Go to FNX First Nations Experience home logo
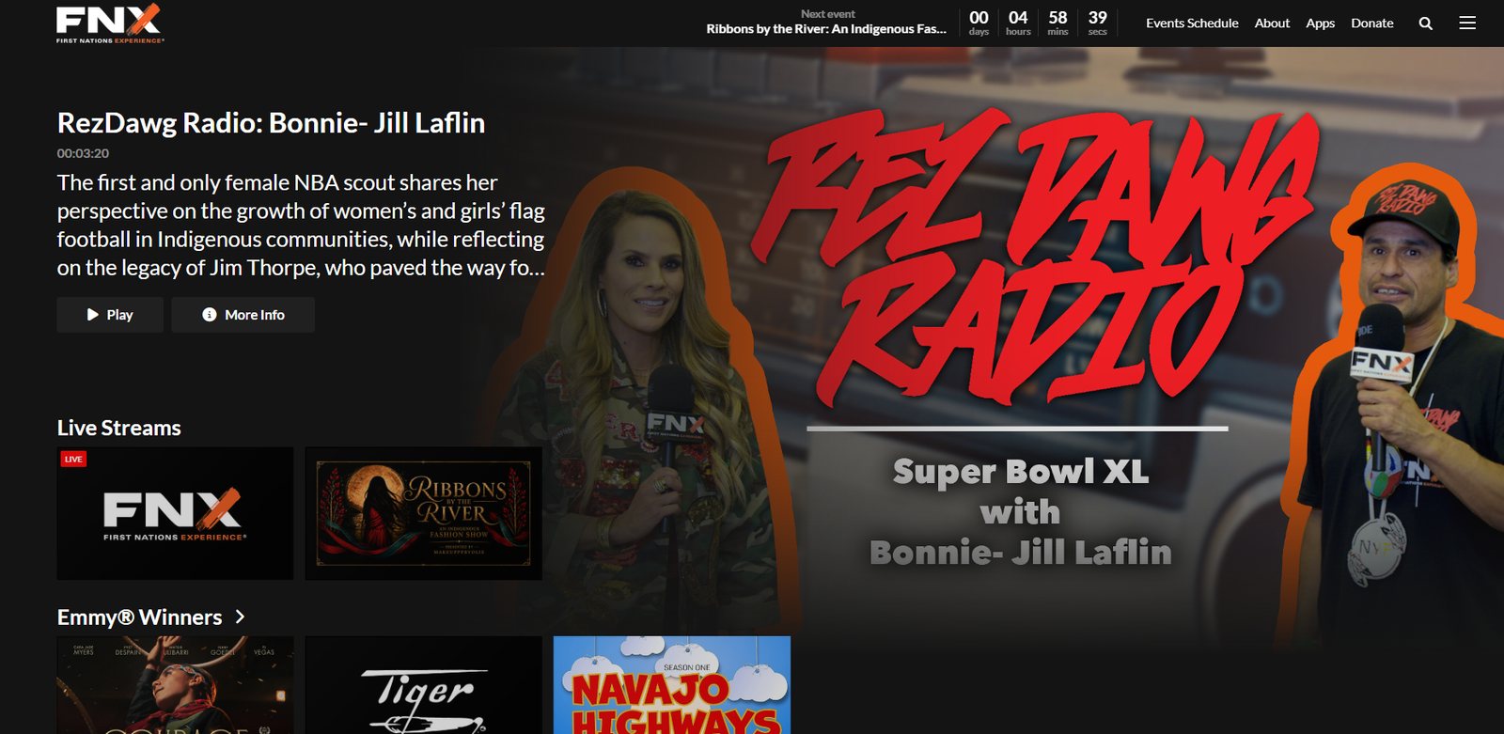 pos(110,23)
